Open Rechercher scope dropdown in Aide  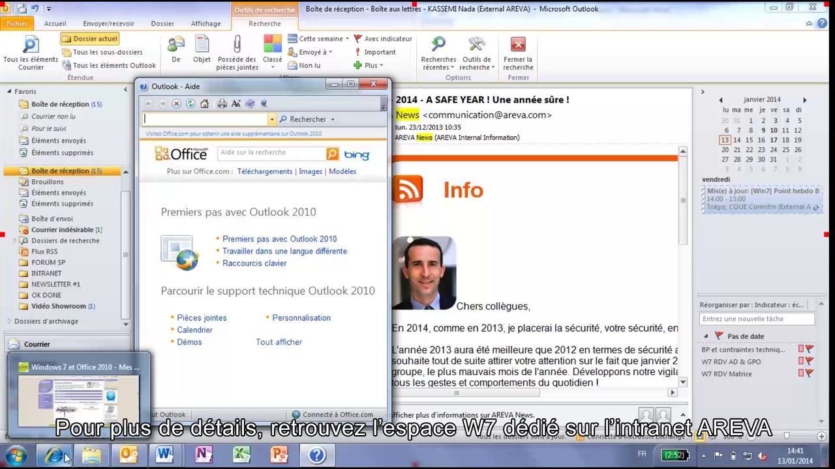click(x=332, y=120)
